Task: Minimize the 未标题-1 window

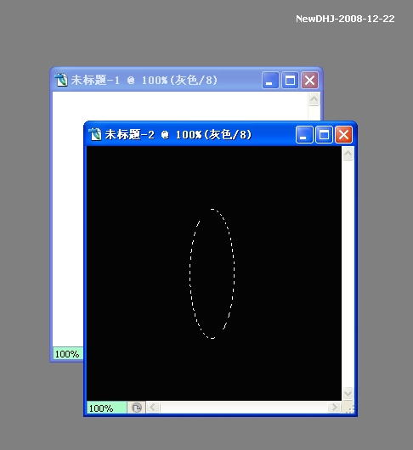Action: tap(270, 80)
